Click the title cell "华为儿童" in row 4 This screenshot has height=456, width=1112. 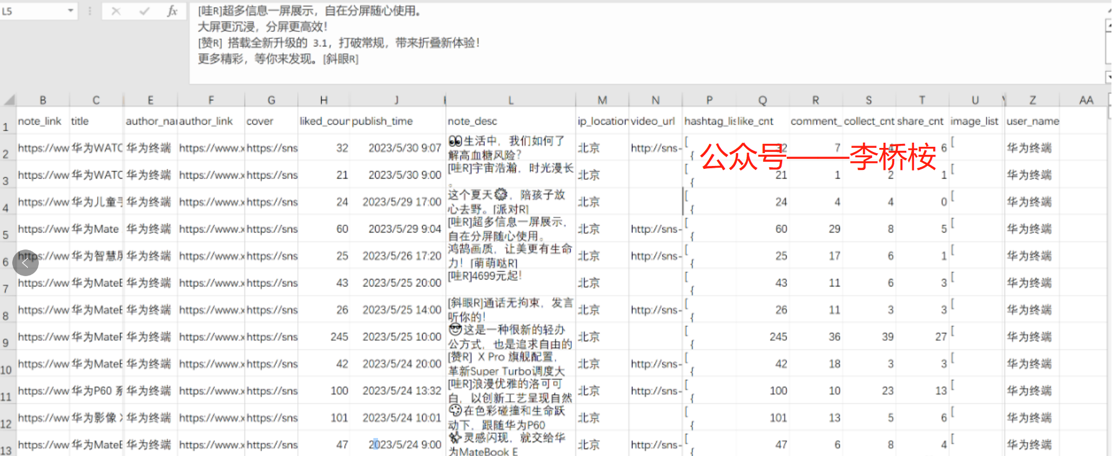(x=96, y=202)
